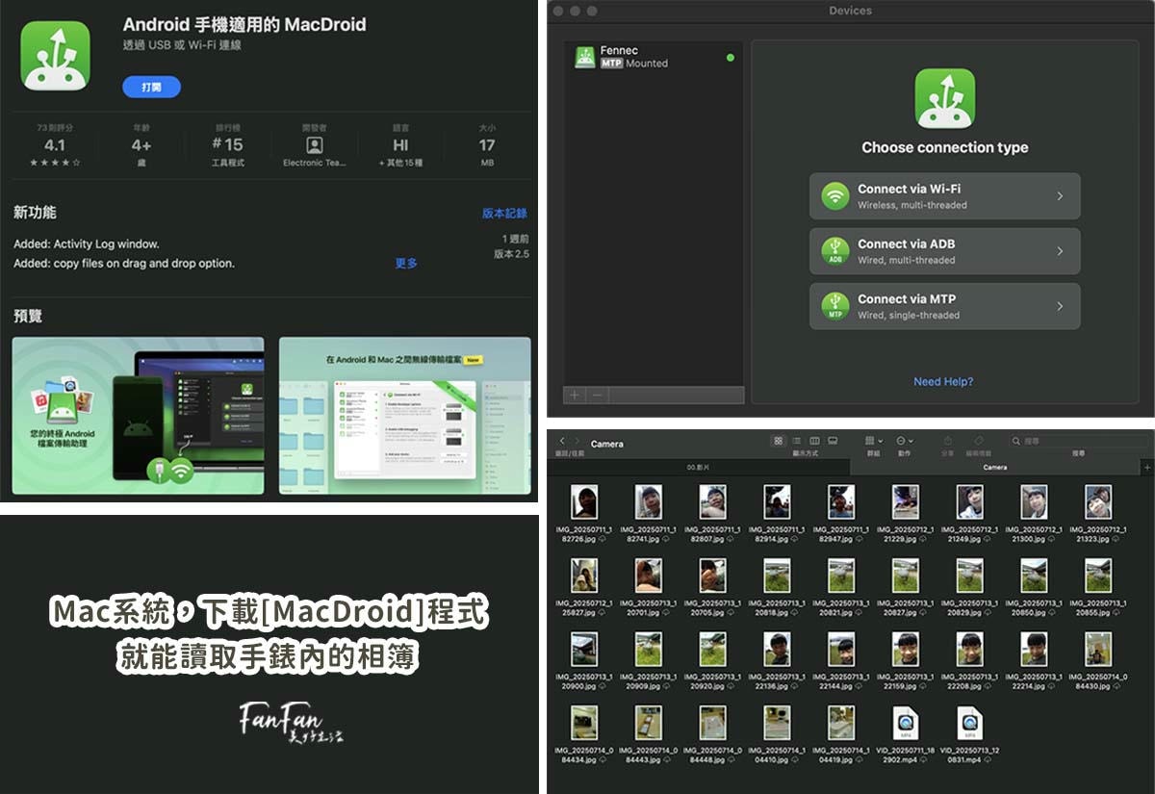
Task: Select thumbnail IMG_20250711_182726.jpg
Action: [584, 502]
